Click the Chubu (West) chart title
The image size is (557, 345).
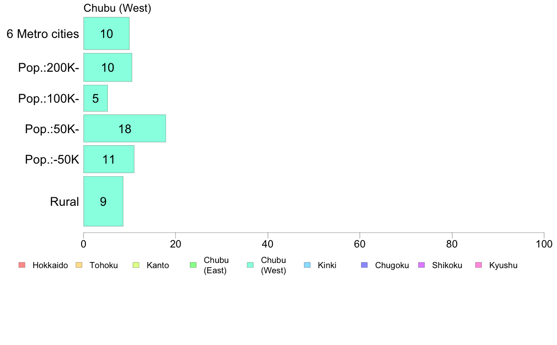click(x=117, y=8)
